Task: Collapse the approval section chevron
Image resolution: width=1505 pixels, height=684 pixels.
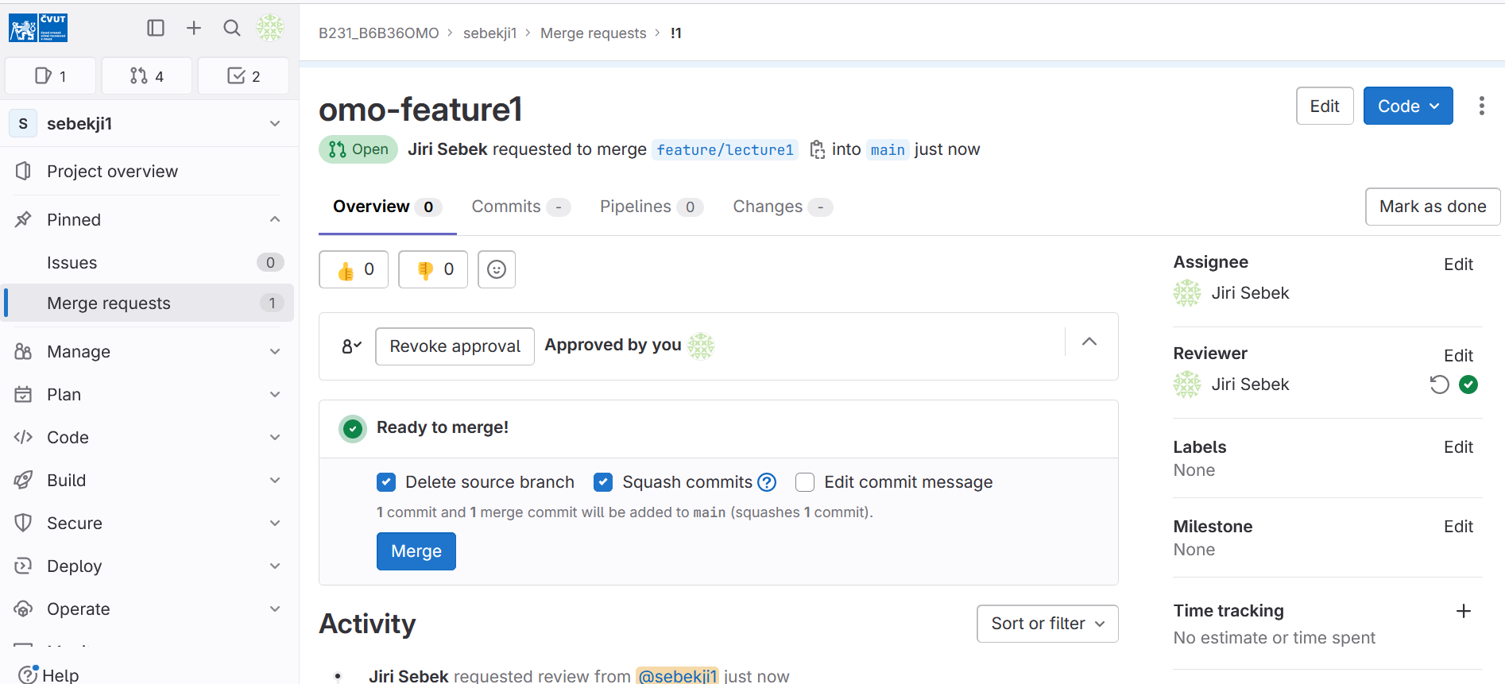Action: tap(1089, 342)
